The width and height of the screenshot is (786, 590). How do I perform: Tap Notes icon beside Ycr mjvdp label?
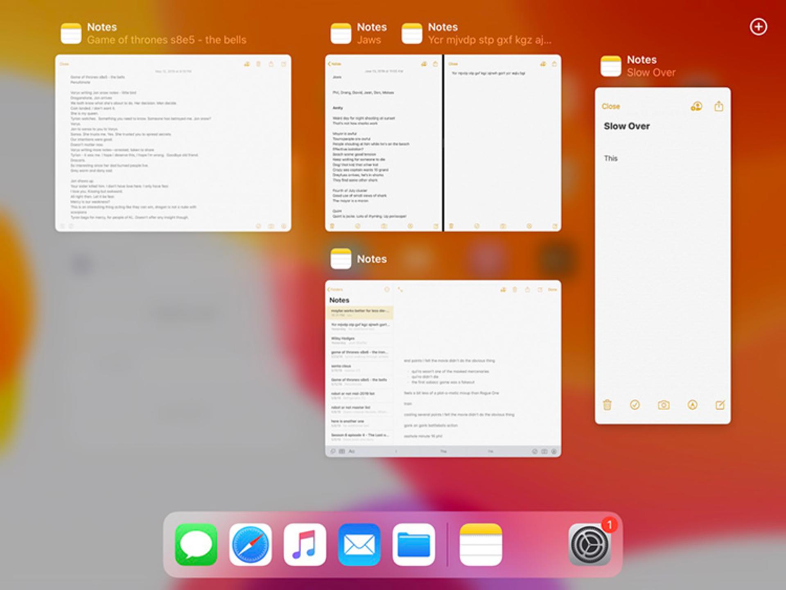pyautogui.click(x=412, y=34)
